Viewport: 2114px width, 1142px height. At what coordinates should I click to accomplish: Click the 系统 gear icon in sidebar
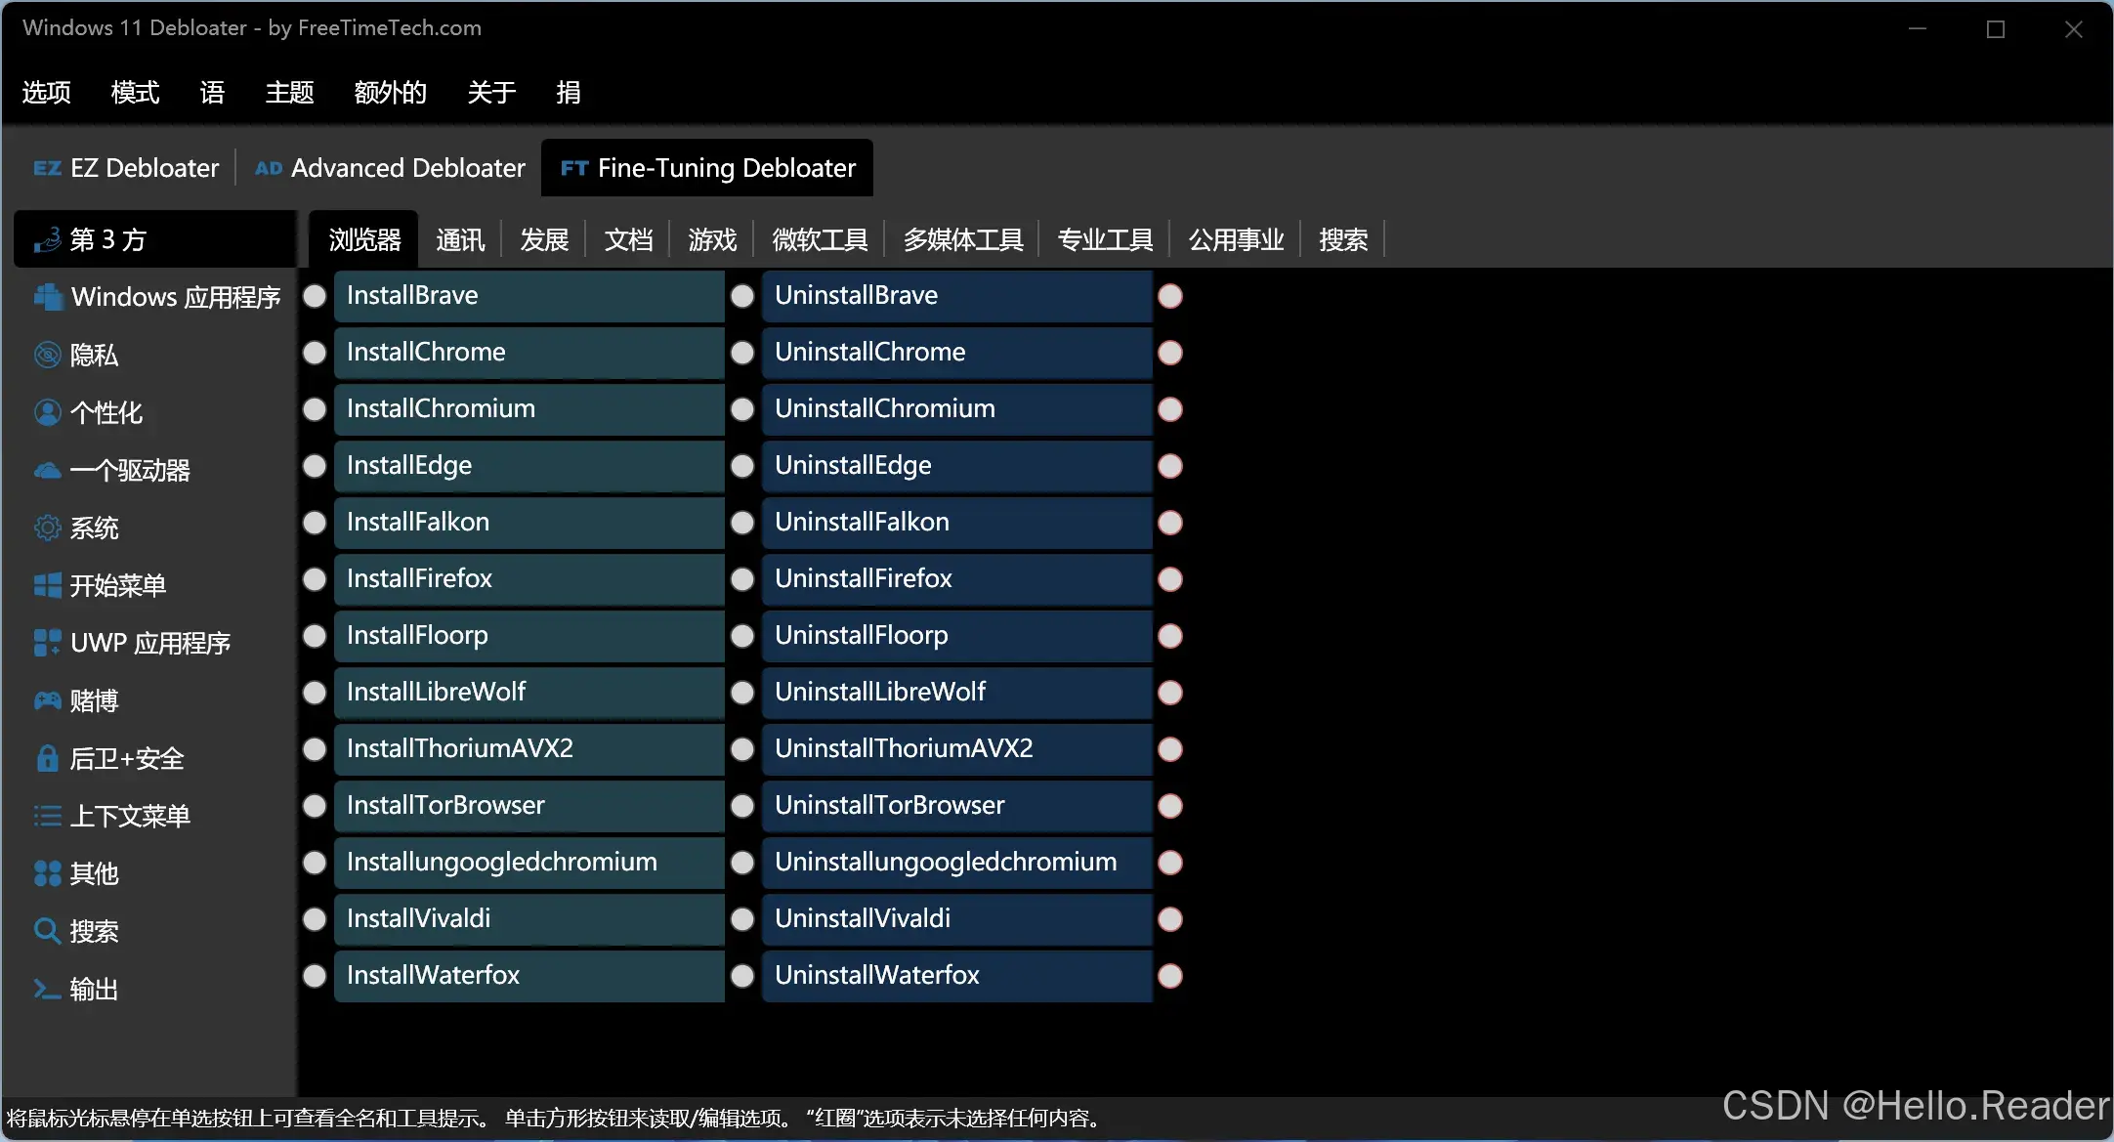click(x=47, y=529)
